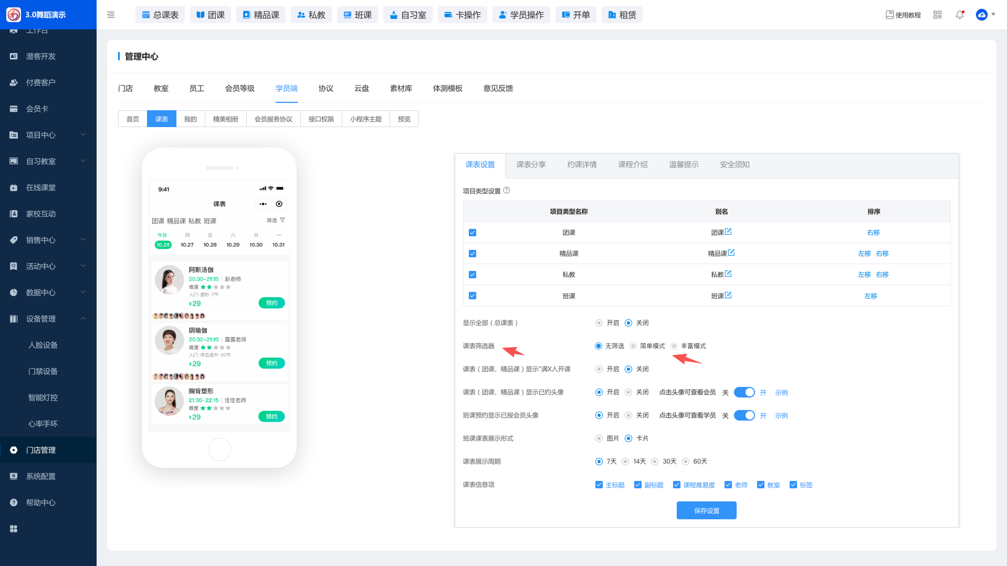This screenshot has height=566, width=1007.
Task: Open the 小程序主题 sub-tab
Action: coord(365,119)
